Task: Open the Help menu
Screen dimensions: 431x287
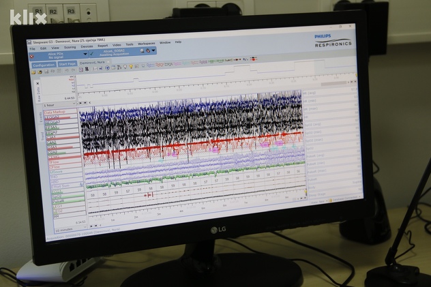Action: pos(178,42)
